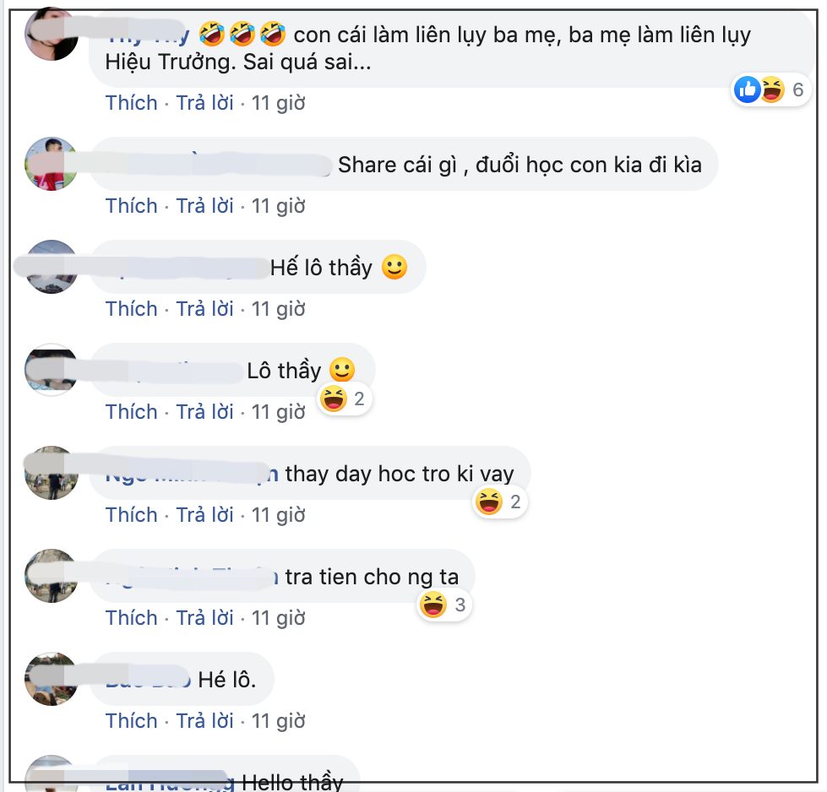Open avatar of the "Share cái gì" commenter
Image resolution: width=827 pixels, height=792 pixels.
52,164
